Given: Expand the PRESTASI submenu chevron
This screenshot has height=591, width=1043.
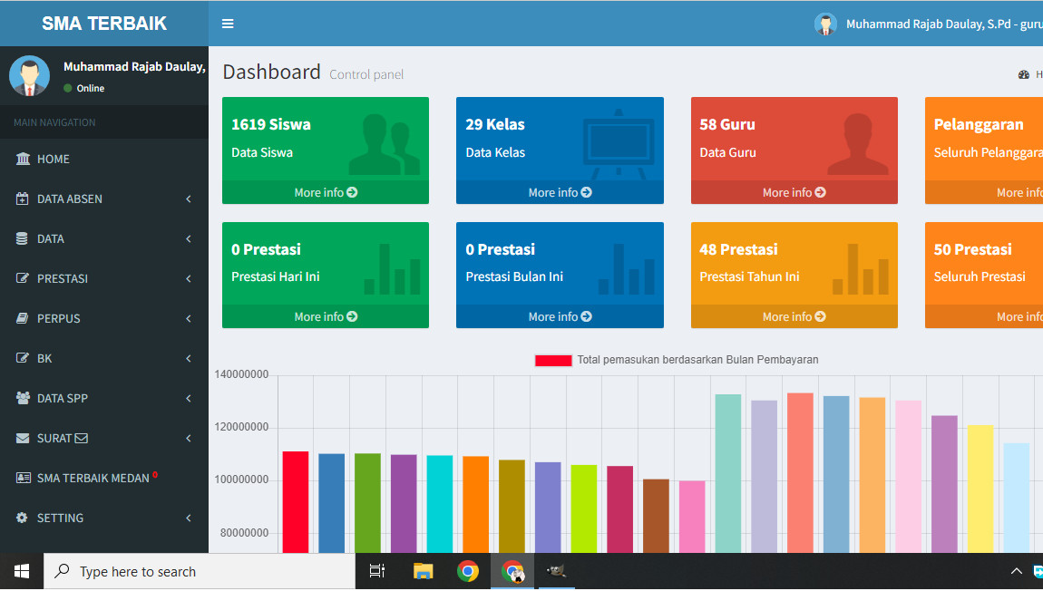Looking at the screenshot, I should click(189, 278).
